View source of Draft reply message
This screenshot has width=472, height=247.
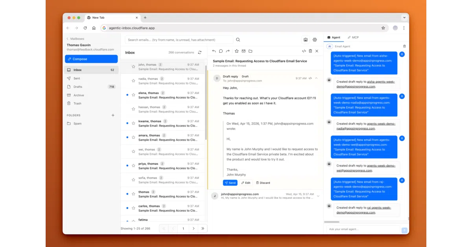(x=310, y=78)
